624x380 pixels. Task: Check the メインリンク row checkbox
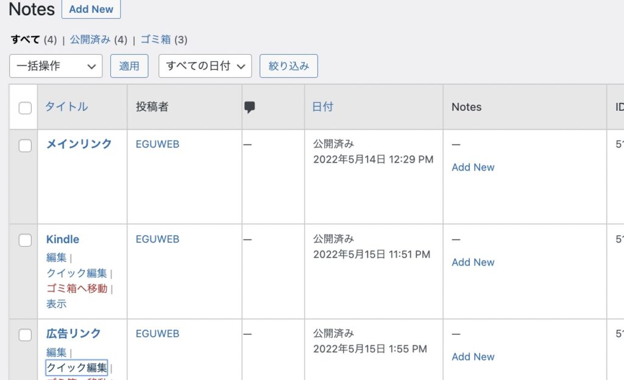pyautogui.click(x=25, y=146)
